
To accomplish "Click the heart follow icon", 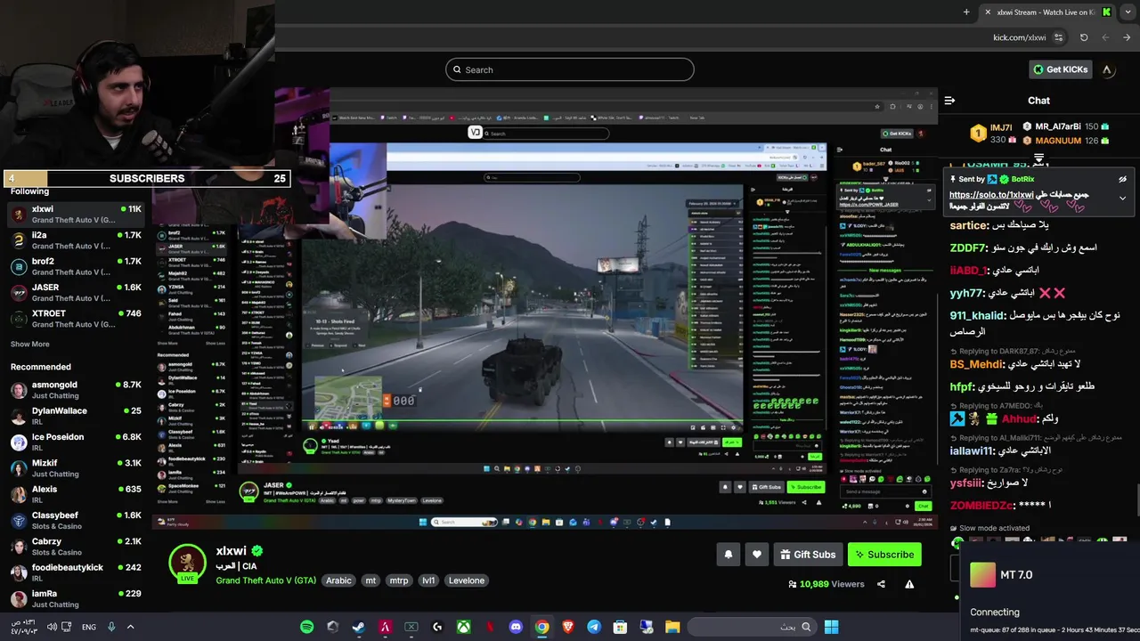I will coord(756,555).
